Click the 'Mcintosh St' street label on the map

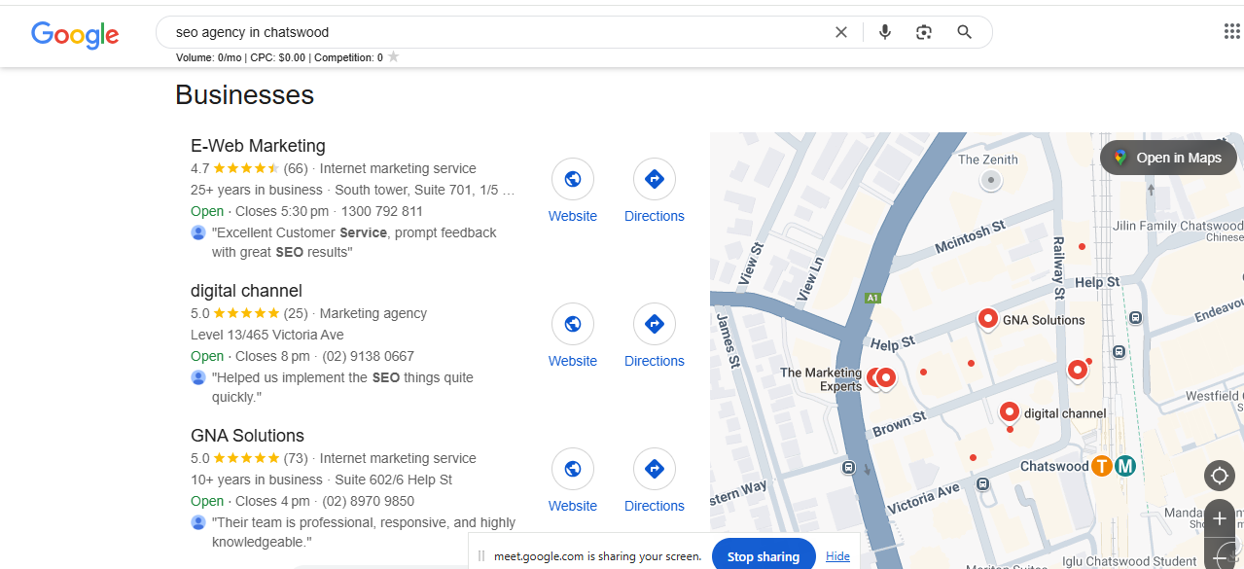point(970,236)
